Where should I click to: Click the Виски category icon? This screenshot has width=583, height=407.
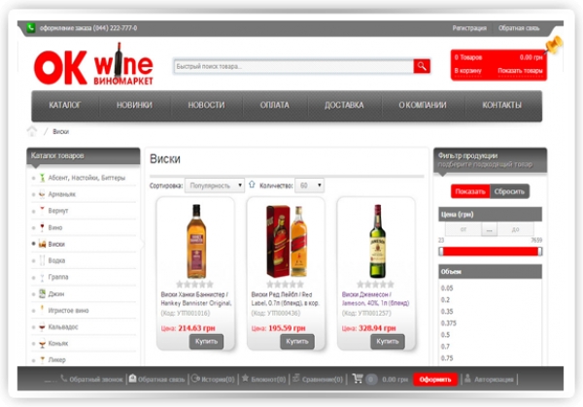[x=42, y=244]
